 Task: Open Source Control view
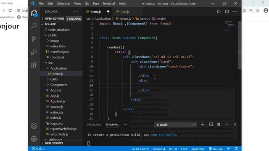click(x=34, y=39)
